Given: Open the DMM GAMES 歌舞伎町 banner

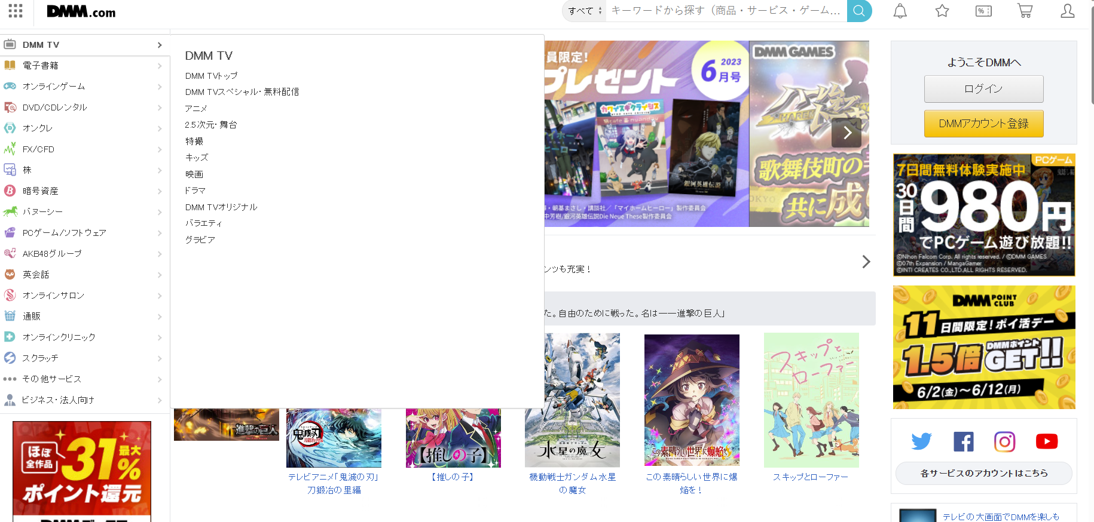Looking at the screenshot, I should point(809,134).
